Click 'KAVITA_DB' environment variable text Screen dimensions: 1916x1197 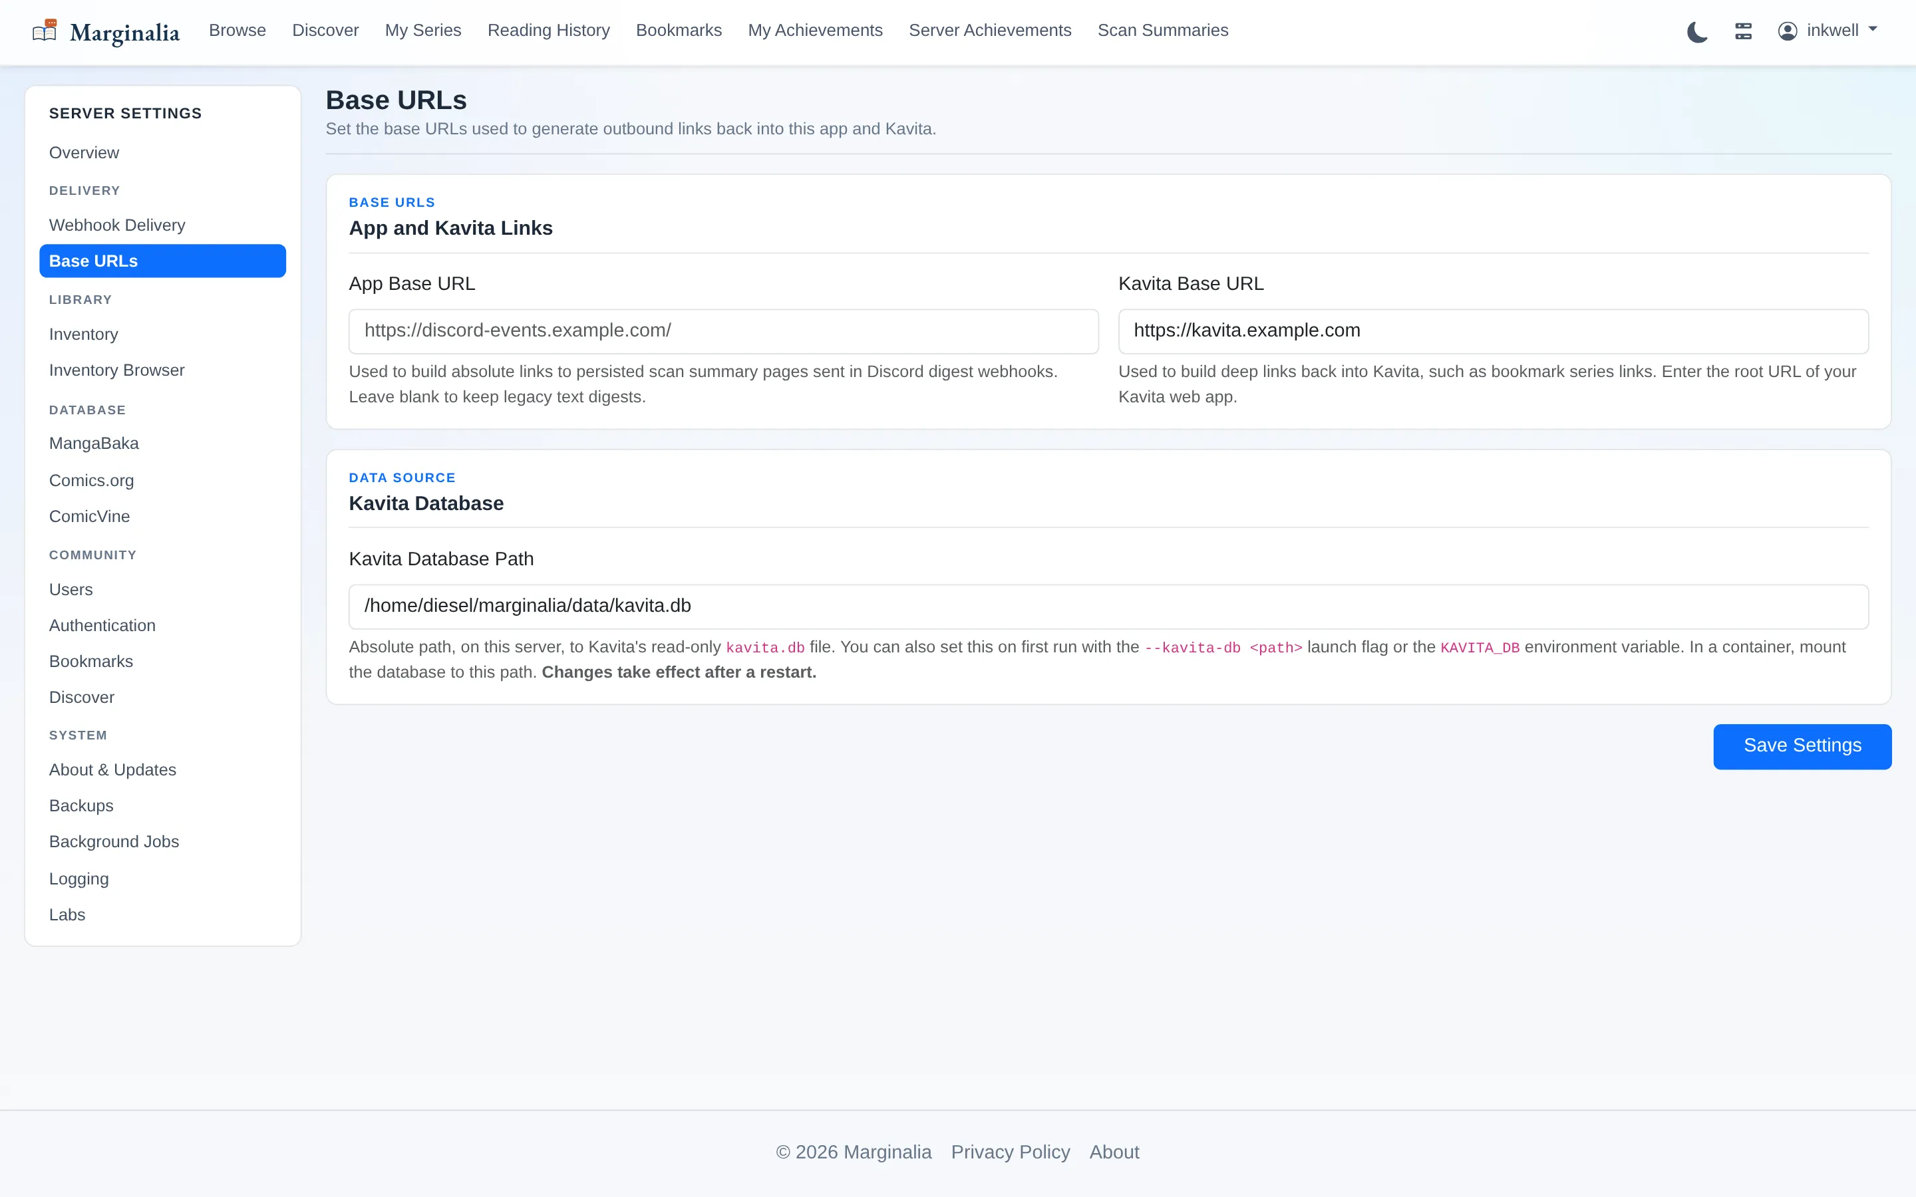pos(1480,648)
